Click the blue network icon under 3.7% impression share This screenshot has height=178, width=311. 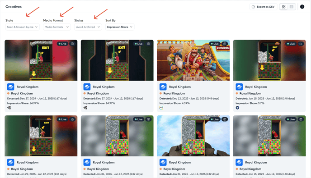click(237, 108)
